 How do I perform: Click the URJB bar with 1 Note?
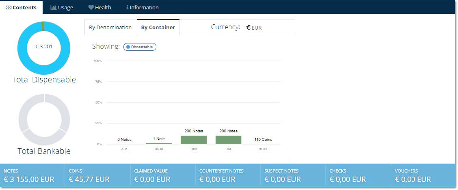click(159, 143)
